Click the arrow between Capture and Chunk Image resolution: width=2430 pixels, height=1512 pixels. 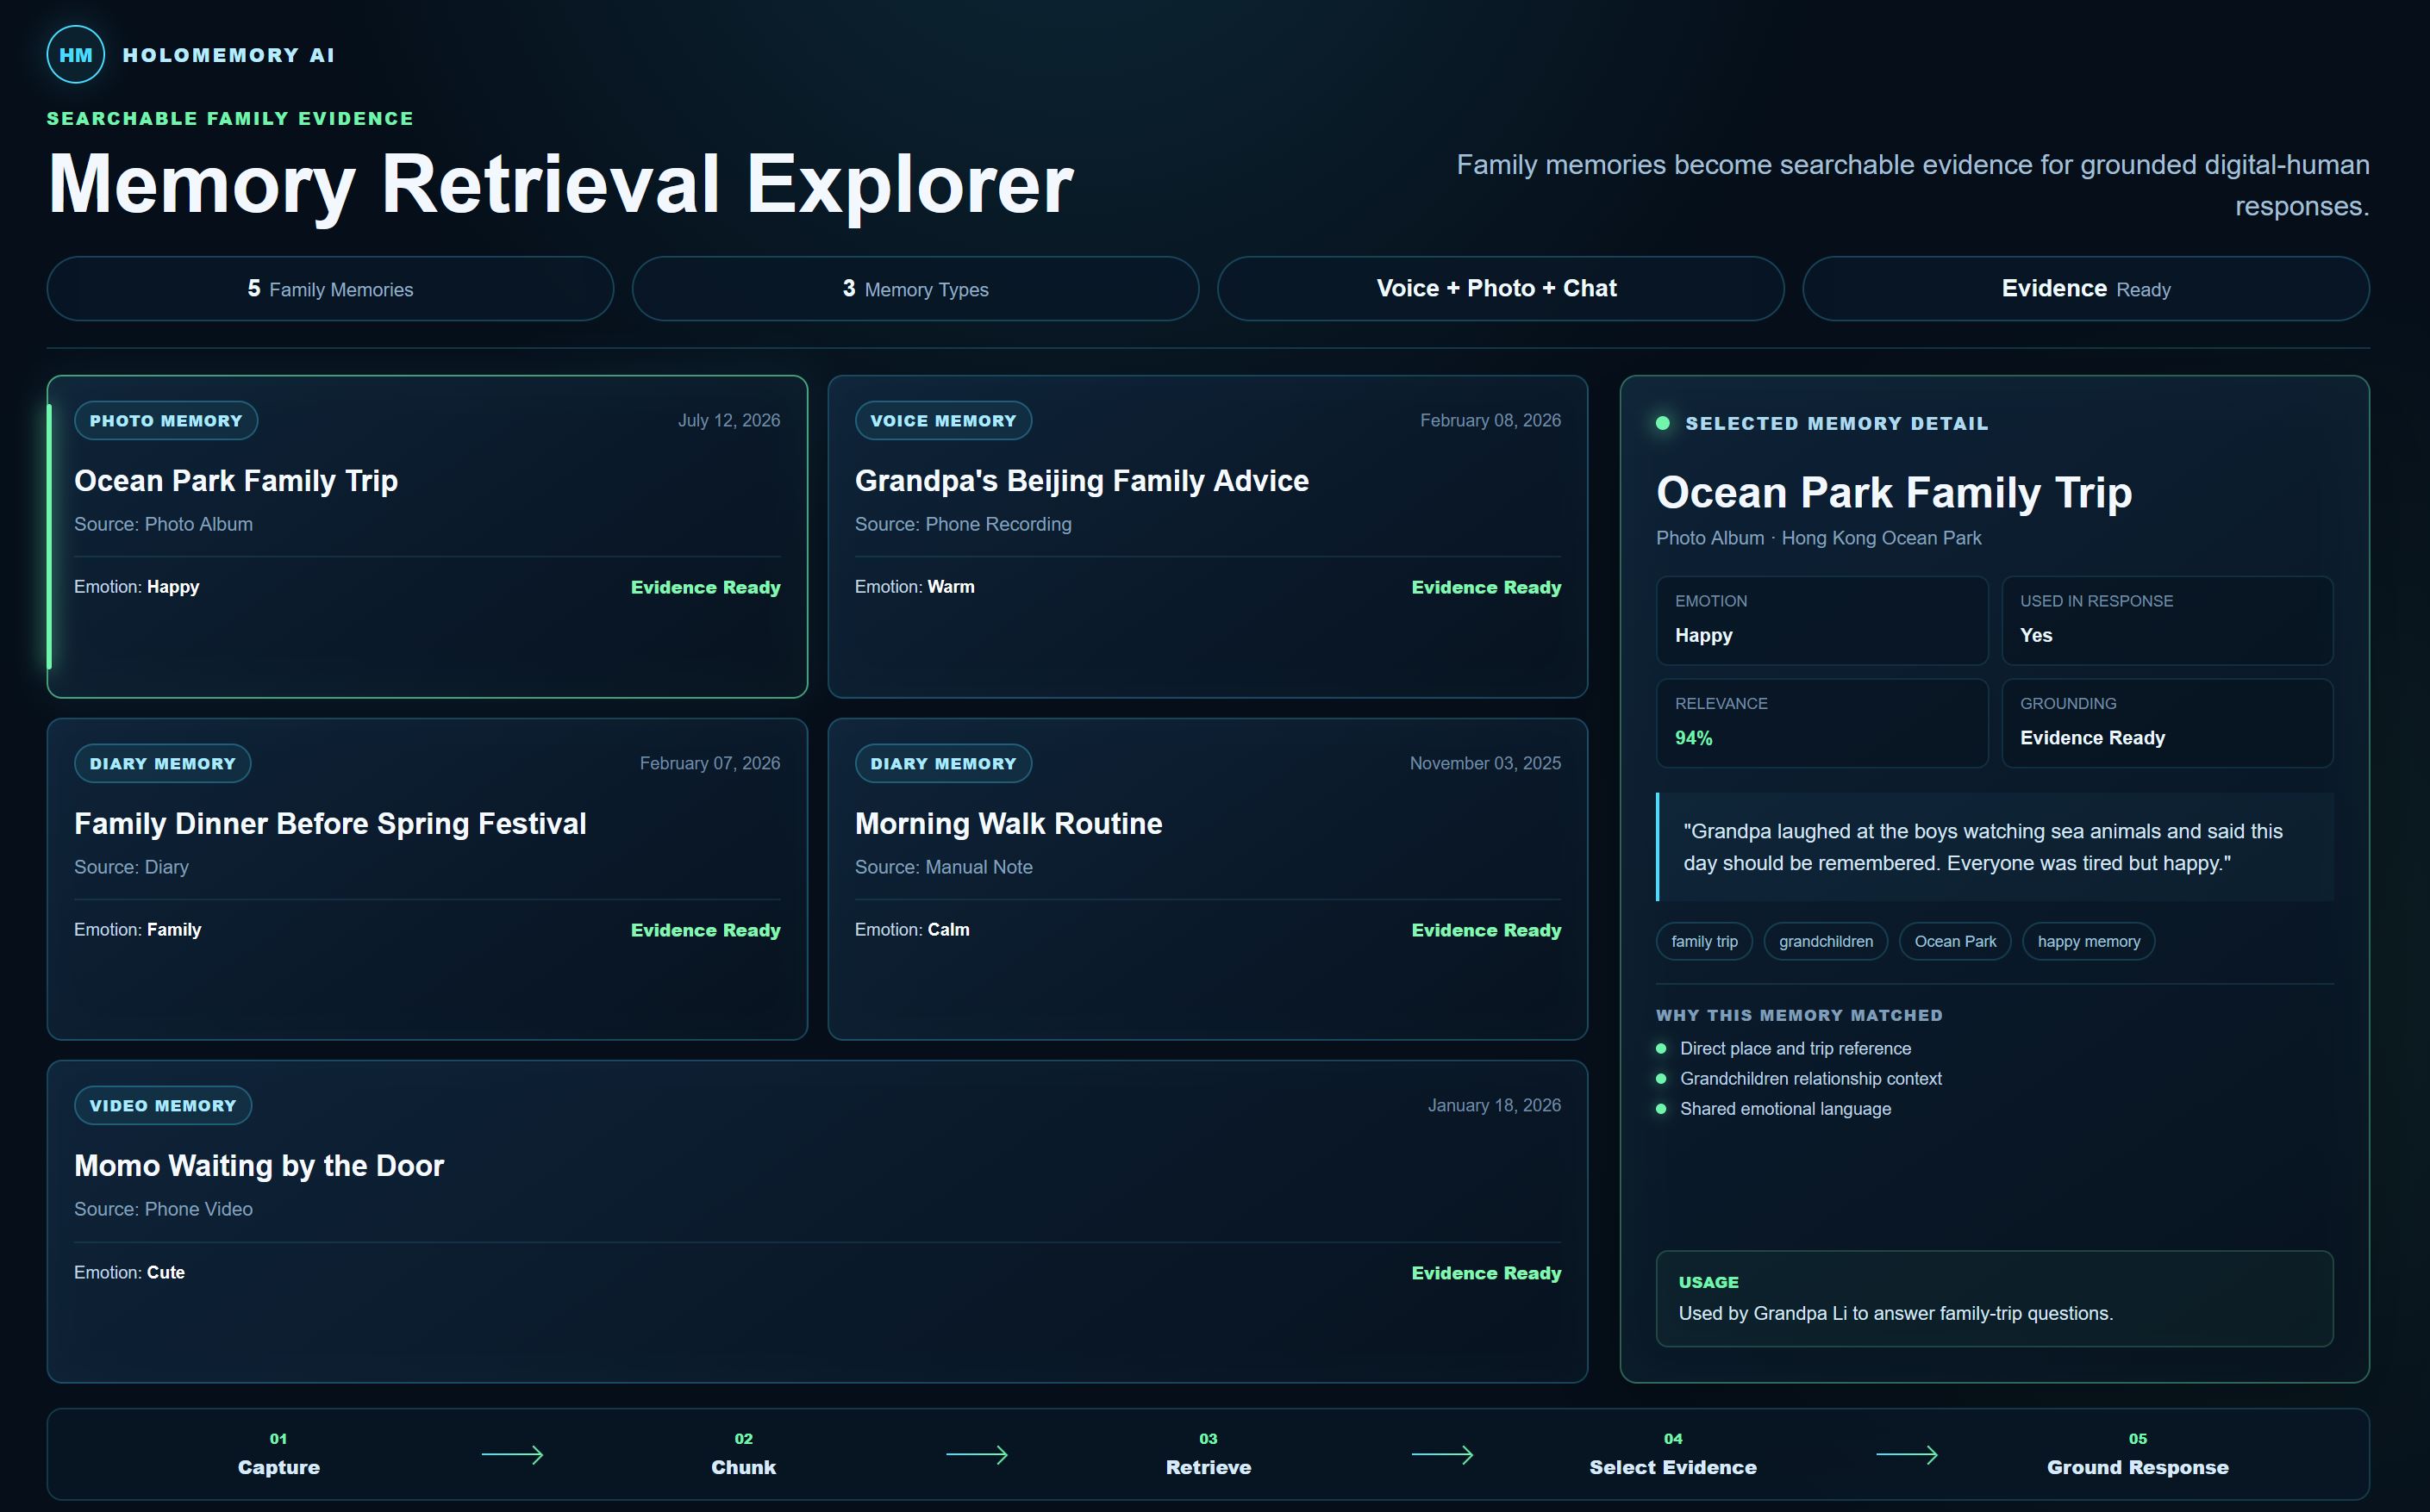click(512, 1454)
